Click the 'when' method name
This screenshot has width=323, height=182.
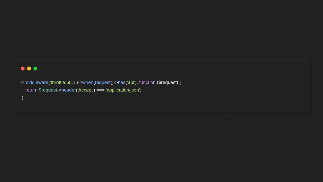pyautogui.click(x=88, y=82)
